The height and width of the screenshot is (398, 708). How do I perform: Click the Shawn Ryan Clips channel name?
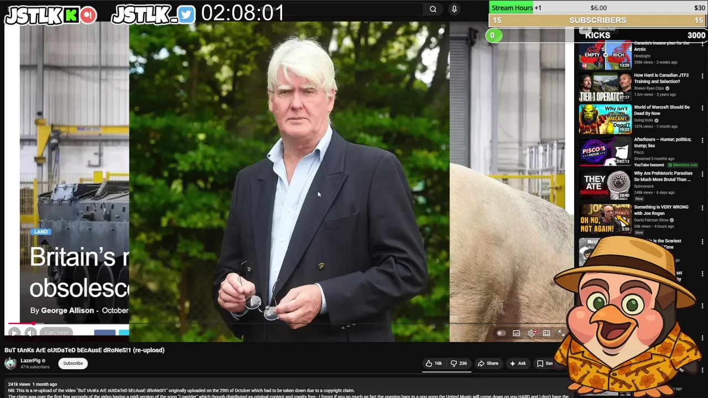[x=648, y=88]
